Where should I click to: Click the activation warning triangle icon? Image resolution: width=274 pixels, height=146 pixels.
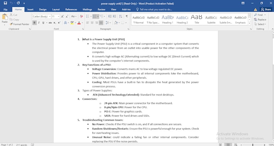tap(255, 9)
